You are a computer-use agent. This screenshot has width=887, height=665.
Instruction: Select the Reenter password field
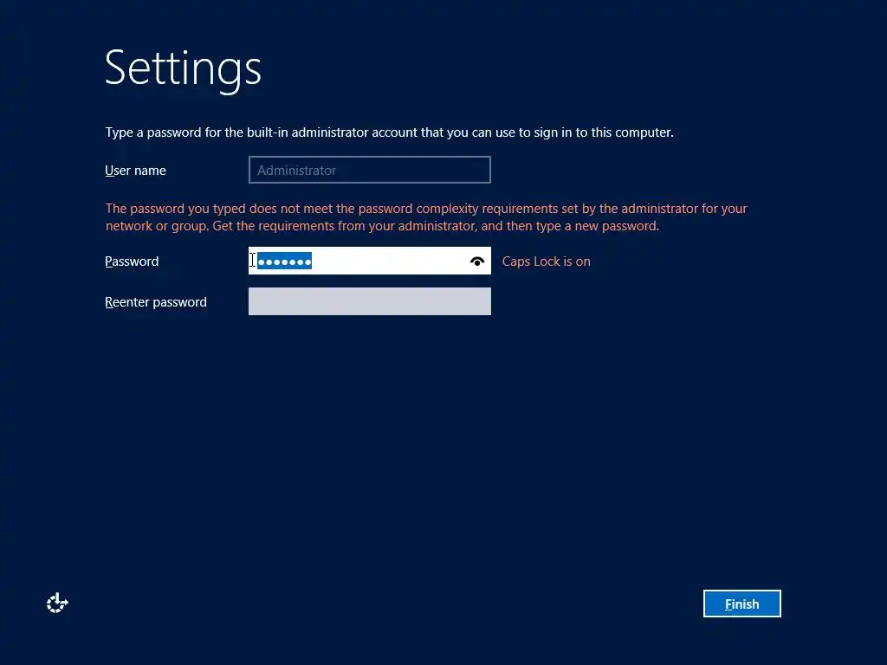tap(369, 301)
